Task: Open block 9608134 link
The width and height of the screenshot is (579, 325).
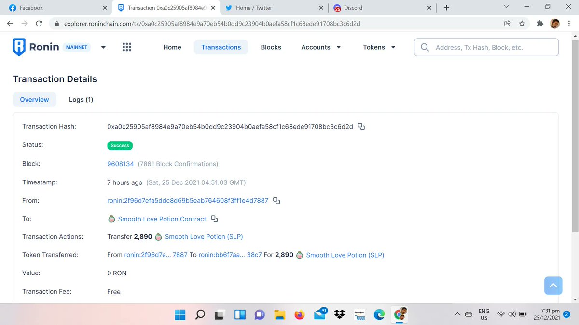Action: [x=121, y=164]
